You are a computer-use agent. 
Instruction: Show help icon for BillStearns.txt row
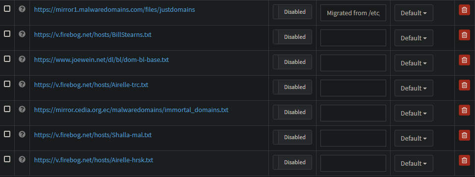(22, 34)
